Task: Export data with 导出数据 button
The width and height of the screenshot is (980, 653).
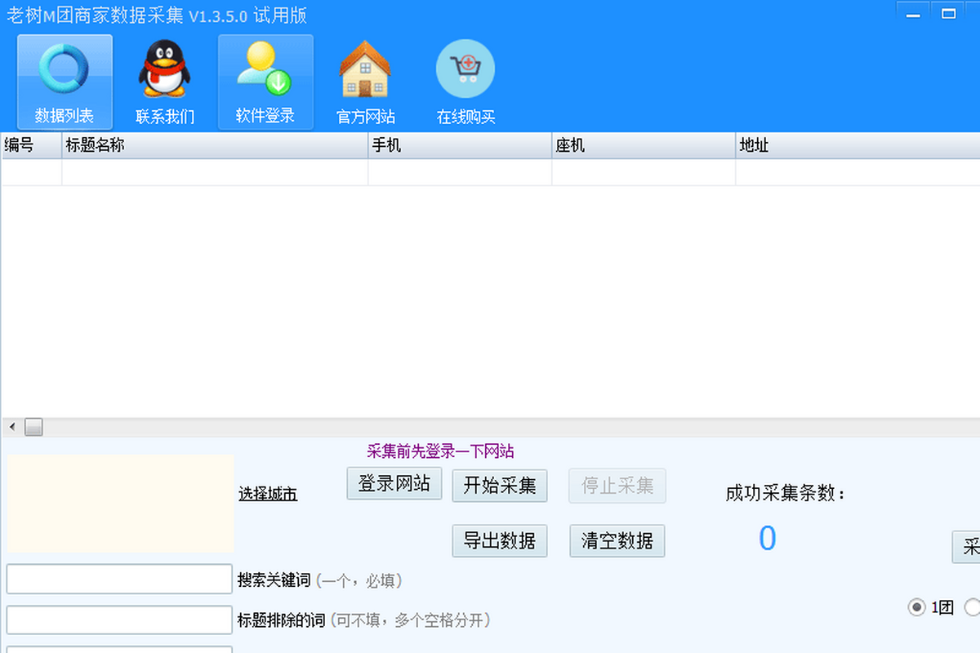Action: coord(500,540)
